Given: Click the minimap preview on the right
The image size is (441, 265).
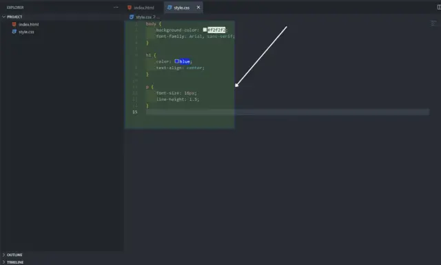Looking at the screenshot, I should coord(433,23).
